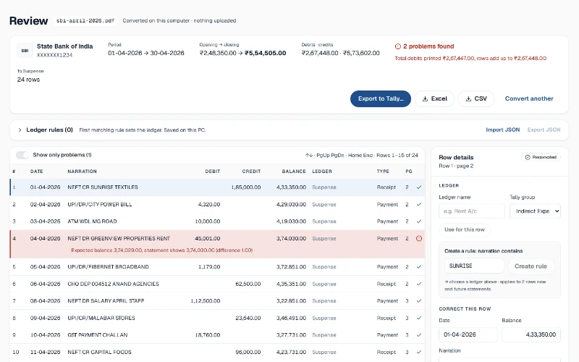579x362 pixels.
Task: Select row NEFT CR SUNRISE TEXTILES
Action: click(217, 188)
